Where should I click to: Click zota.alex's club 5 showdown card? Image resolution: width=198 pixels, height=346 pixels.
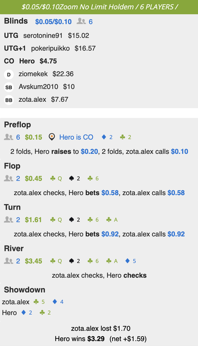39,302
